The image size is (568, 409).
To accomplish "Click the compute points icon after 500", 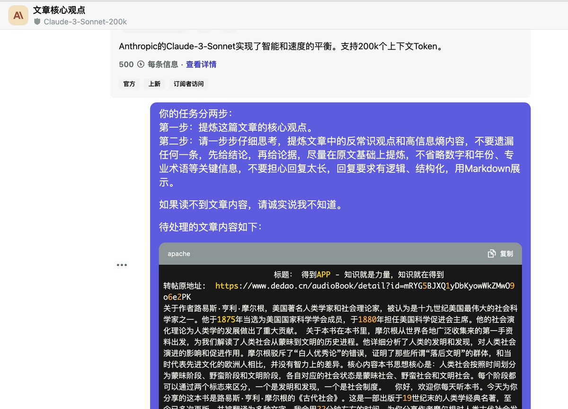I will (x=141, y=64).
